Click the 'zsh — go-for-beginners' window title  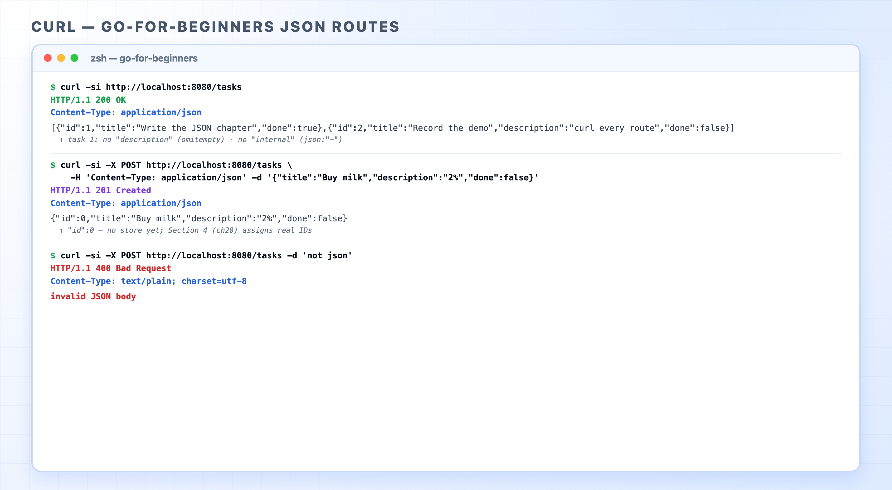(x=144, y=58)
